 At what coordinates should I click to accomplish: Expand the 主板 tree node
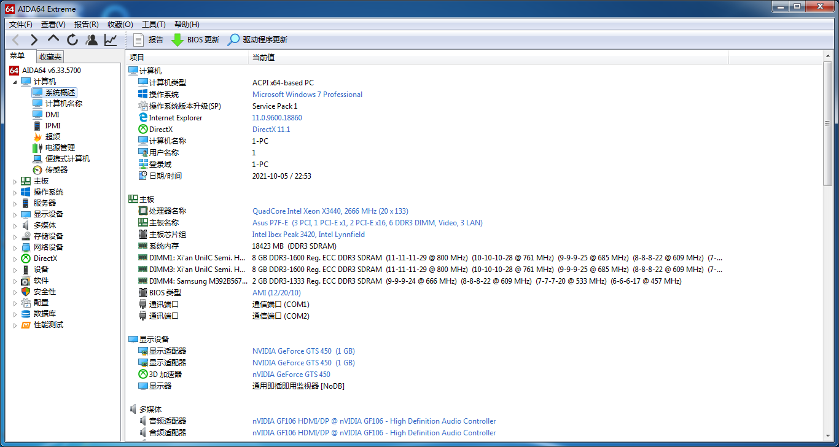click(15, 181)
